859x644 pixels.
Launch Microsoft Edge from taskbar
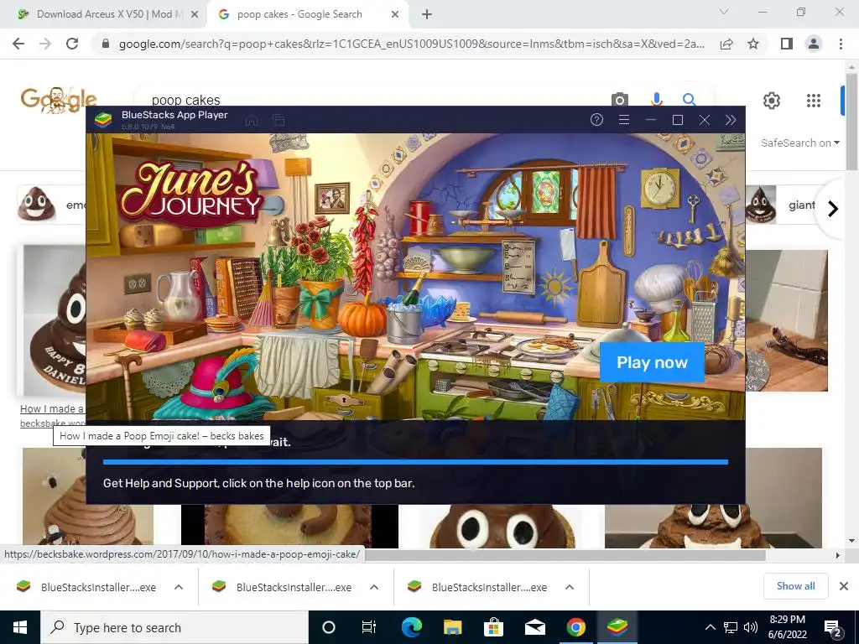pos(411,627)
